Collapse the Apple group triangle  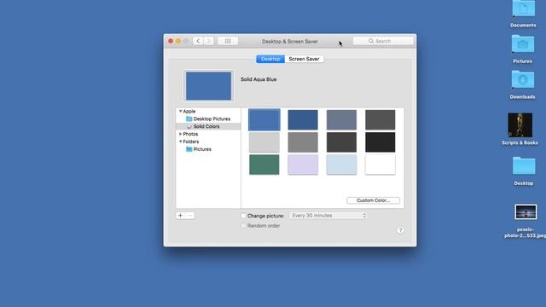click(x=180, y=111)
